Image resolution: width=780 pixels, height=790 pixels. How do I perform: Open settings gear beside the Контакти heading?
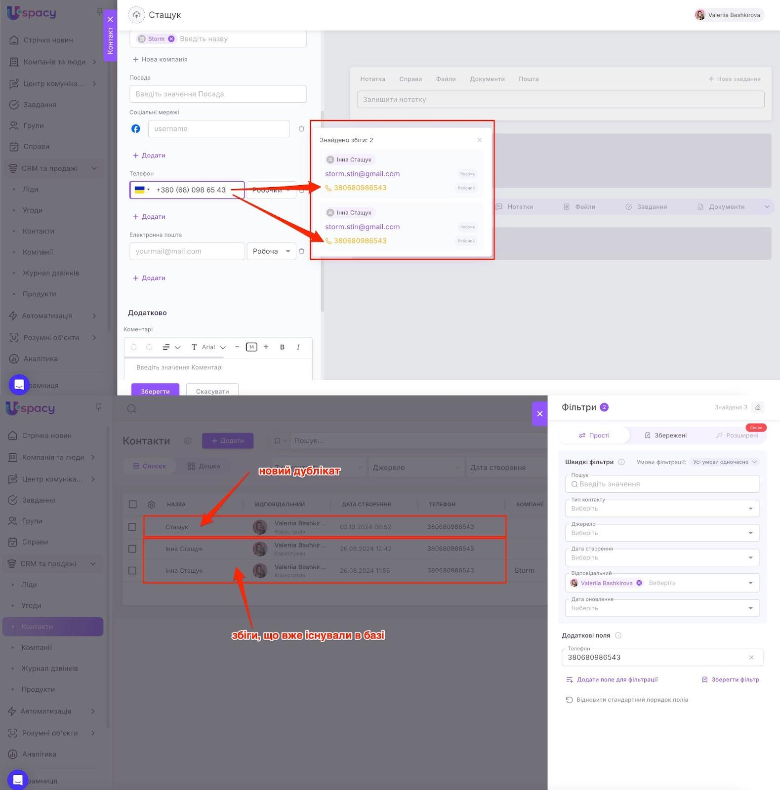pyautogui.click(x=188, y=441)
